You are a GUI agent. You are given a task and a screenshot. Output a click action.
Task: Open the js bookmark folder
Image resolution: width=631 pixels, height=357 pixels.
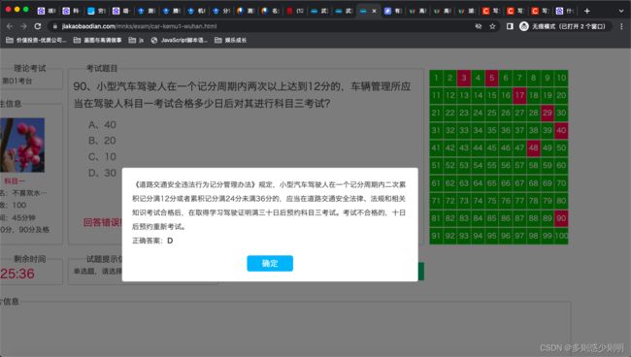[136, 40]
